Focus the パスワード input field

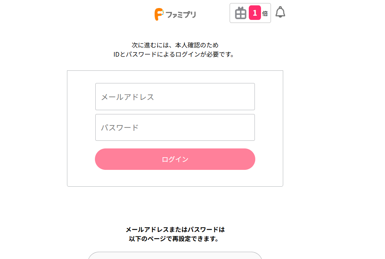tap(175, 127)
